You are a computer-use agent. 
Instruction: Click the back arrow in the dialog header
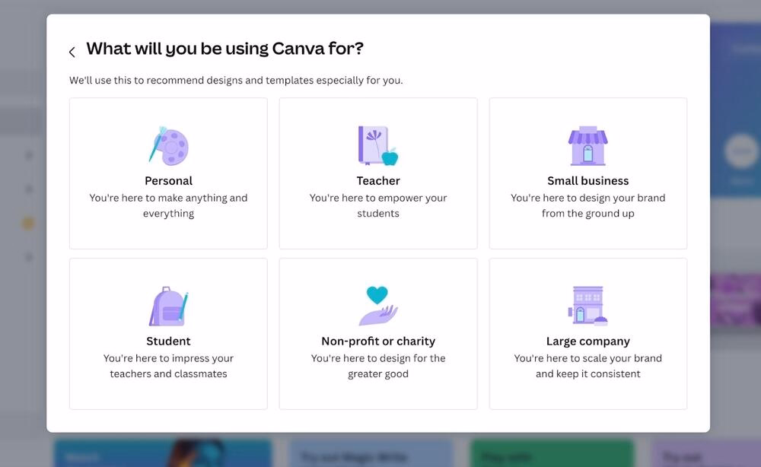click(x=72, y=51)
